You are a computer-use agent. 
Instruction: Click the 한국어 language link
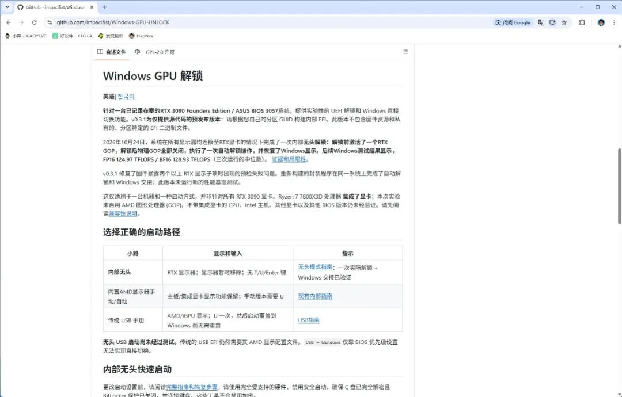(x=126, y=97)
